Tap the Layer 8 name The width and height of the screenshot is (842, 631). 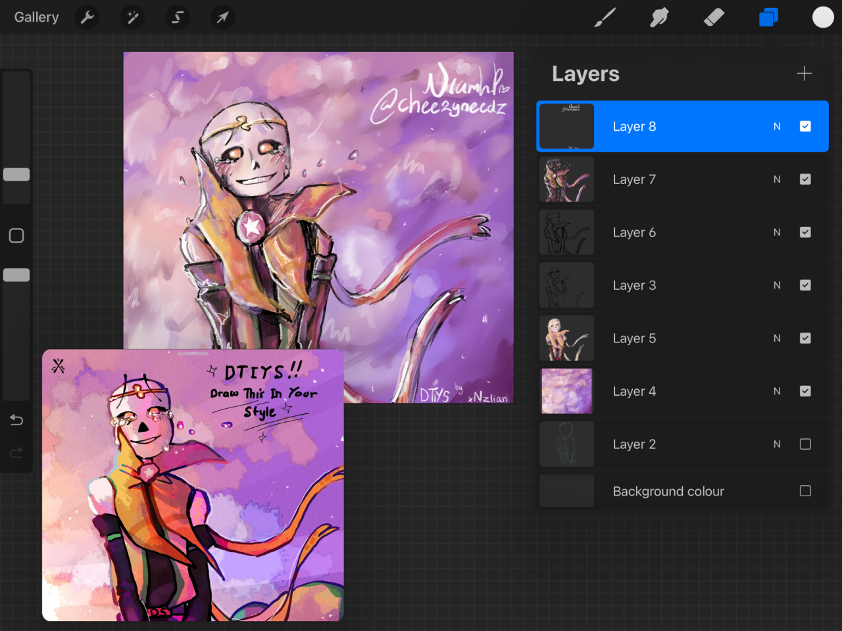[634, 127]
